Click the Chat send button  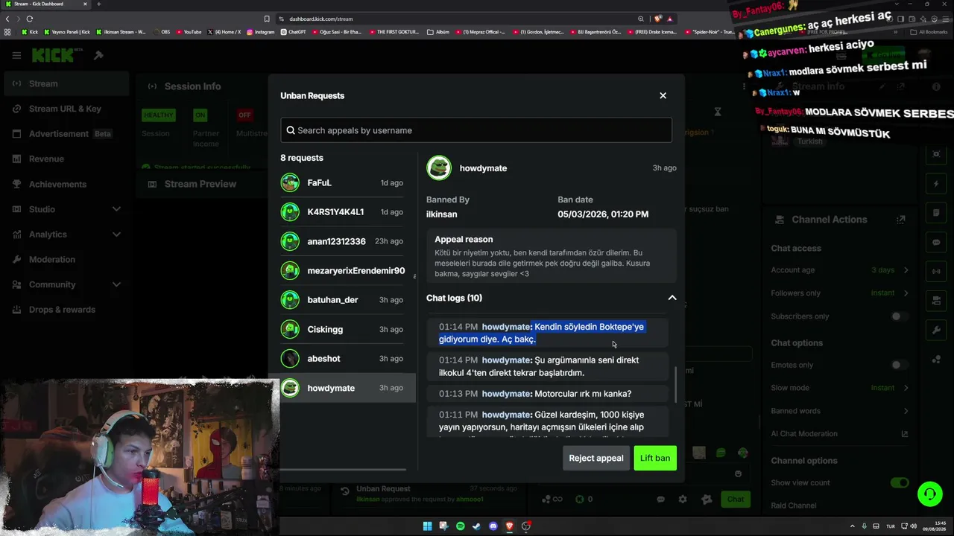pos(736,499)
